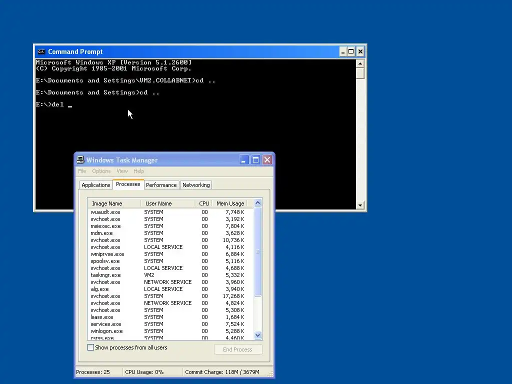The width and height of the screenshot is (512, 384).
Task: Select svchost.exe using 4,824 K memory
Action: [170, 303]
